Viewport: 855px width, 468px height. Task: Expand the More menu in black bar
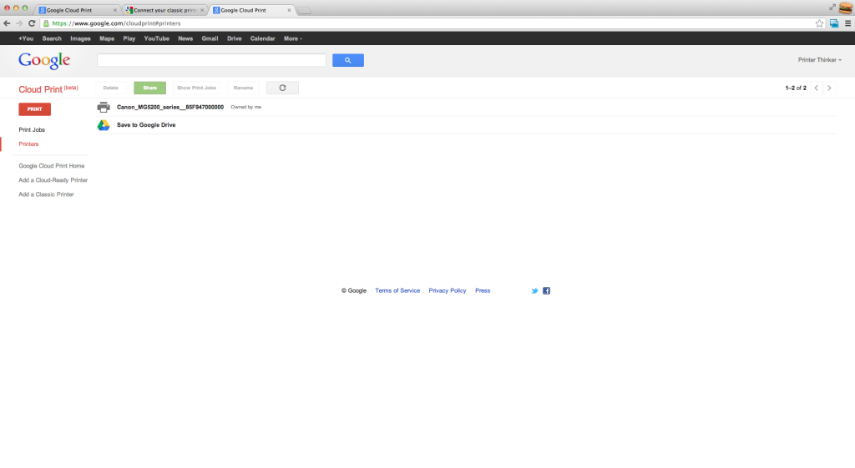pyautogui.click(x=293, y=38)
